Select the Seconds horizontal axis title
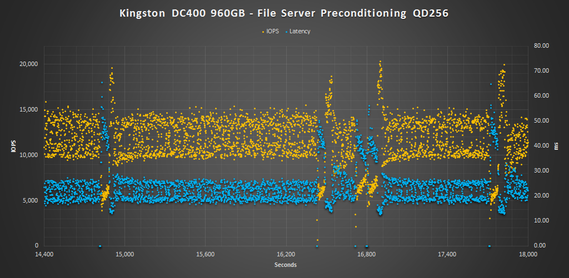Image resolution: width=569 pixels, height=278 pixels. (285, 265)
